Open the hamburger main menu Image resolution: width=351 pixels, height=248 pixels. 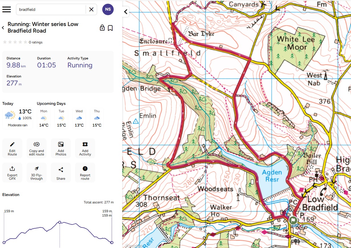click(7, 9)
